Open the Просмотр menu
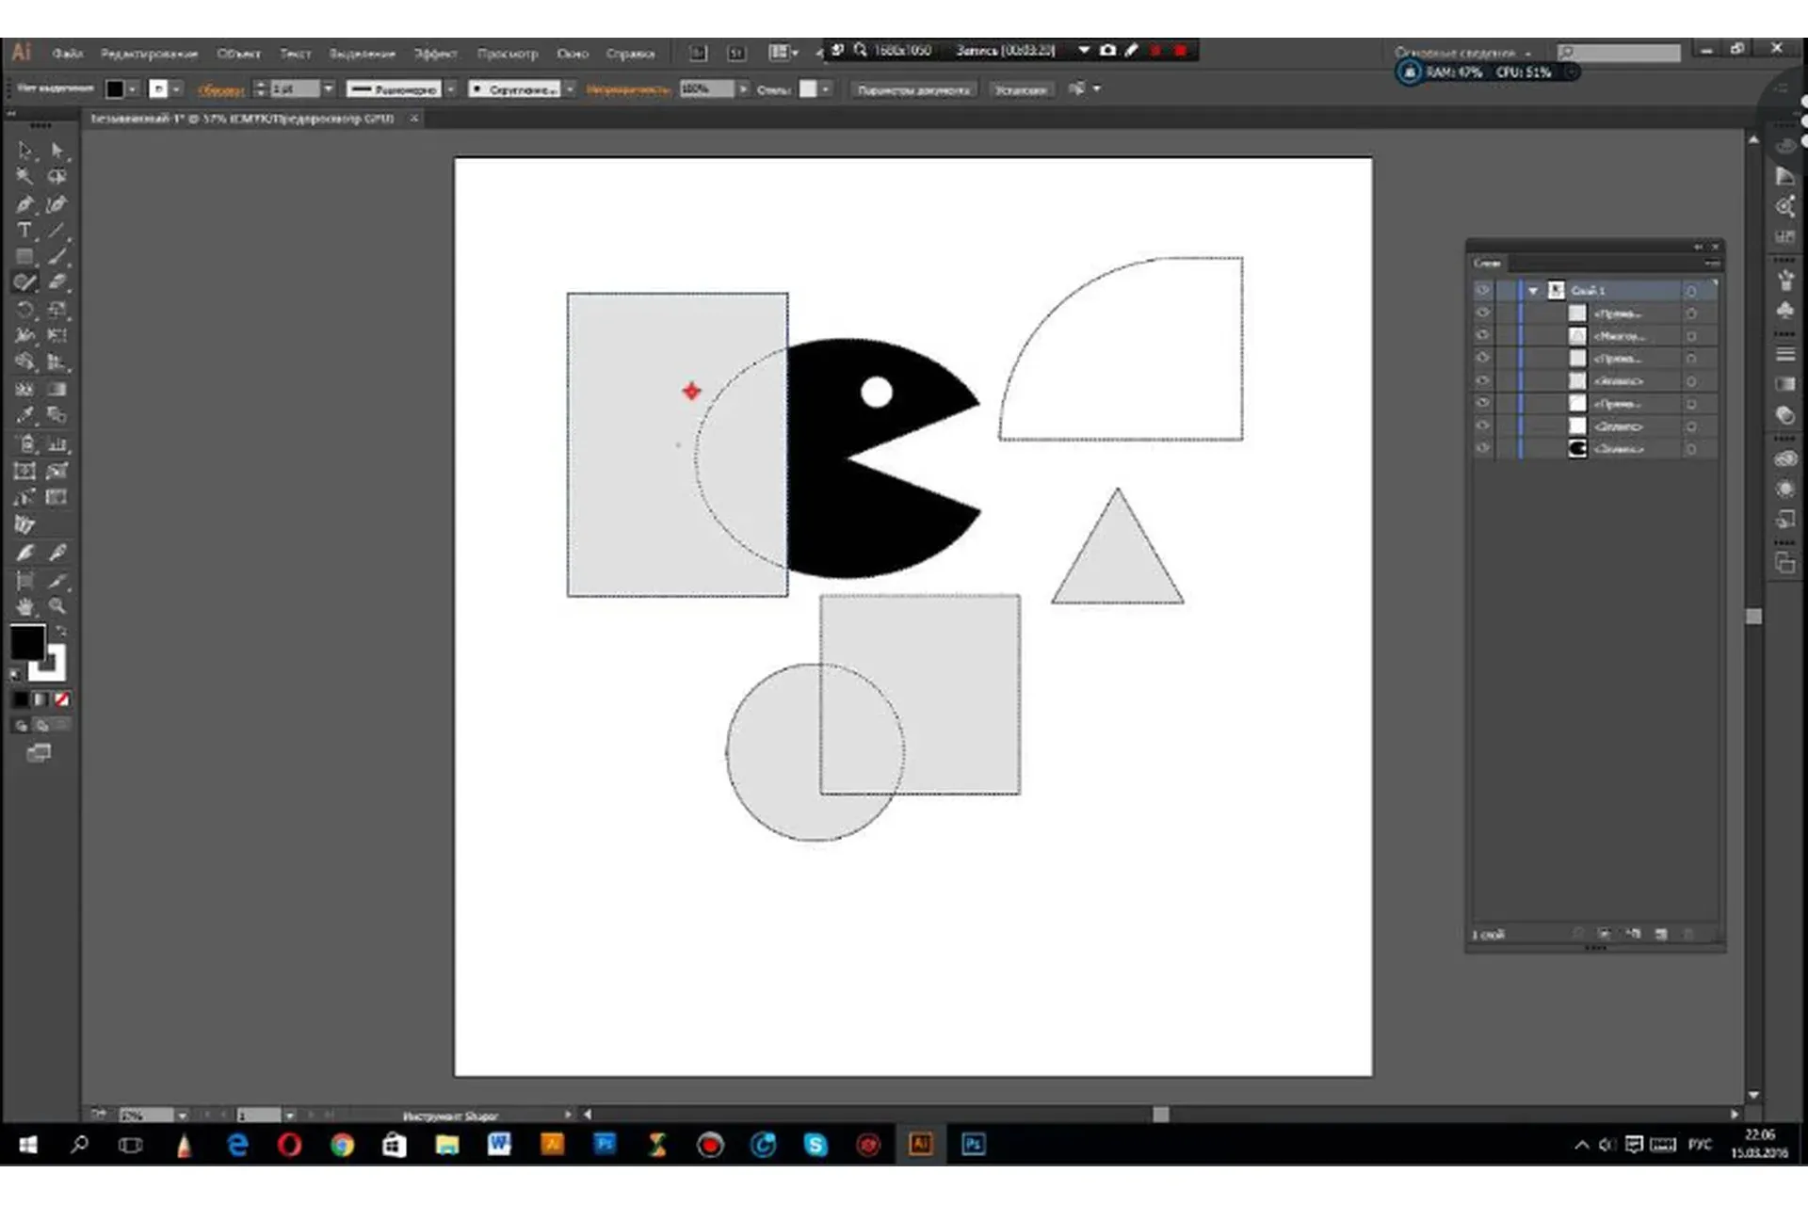The width and height of the screenshot is (1808, 1205). [x=508, y=54]
